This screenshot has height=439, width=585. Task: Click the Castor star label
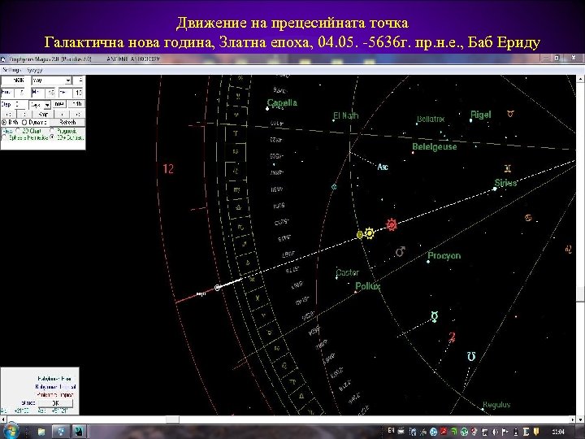pyautogui.click(x=348, y=272)
